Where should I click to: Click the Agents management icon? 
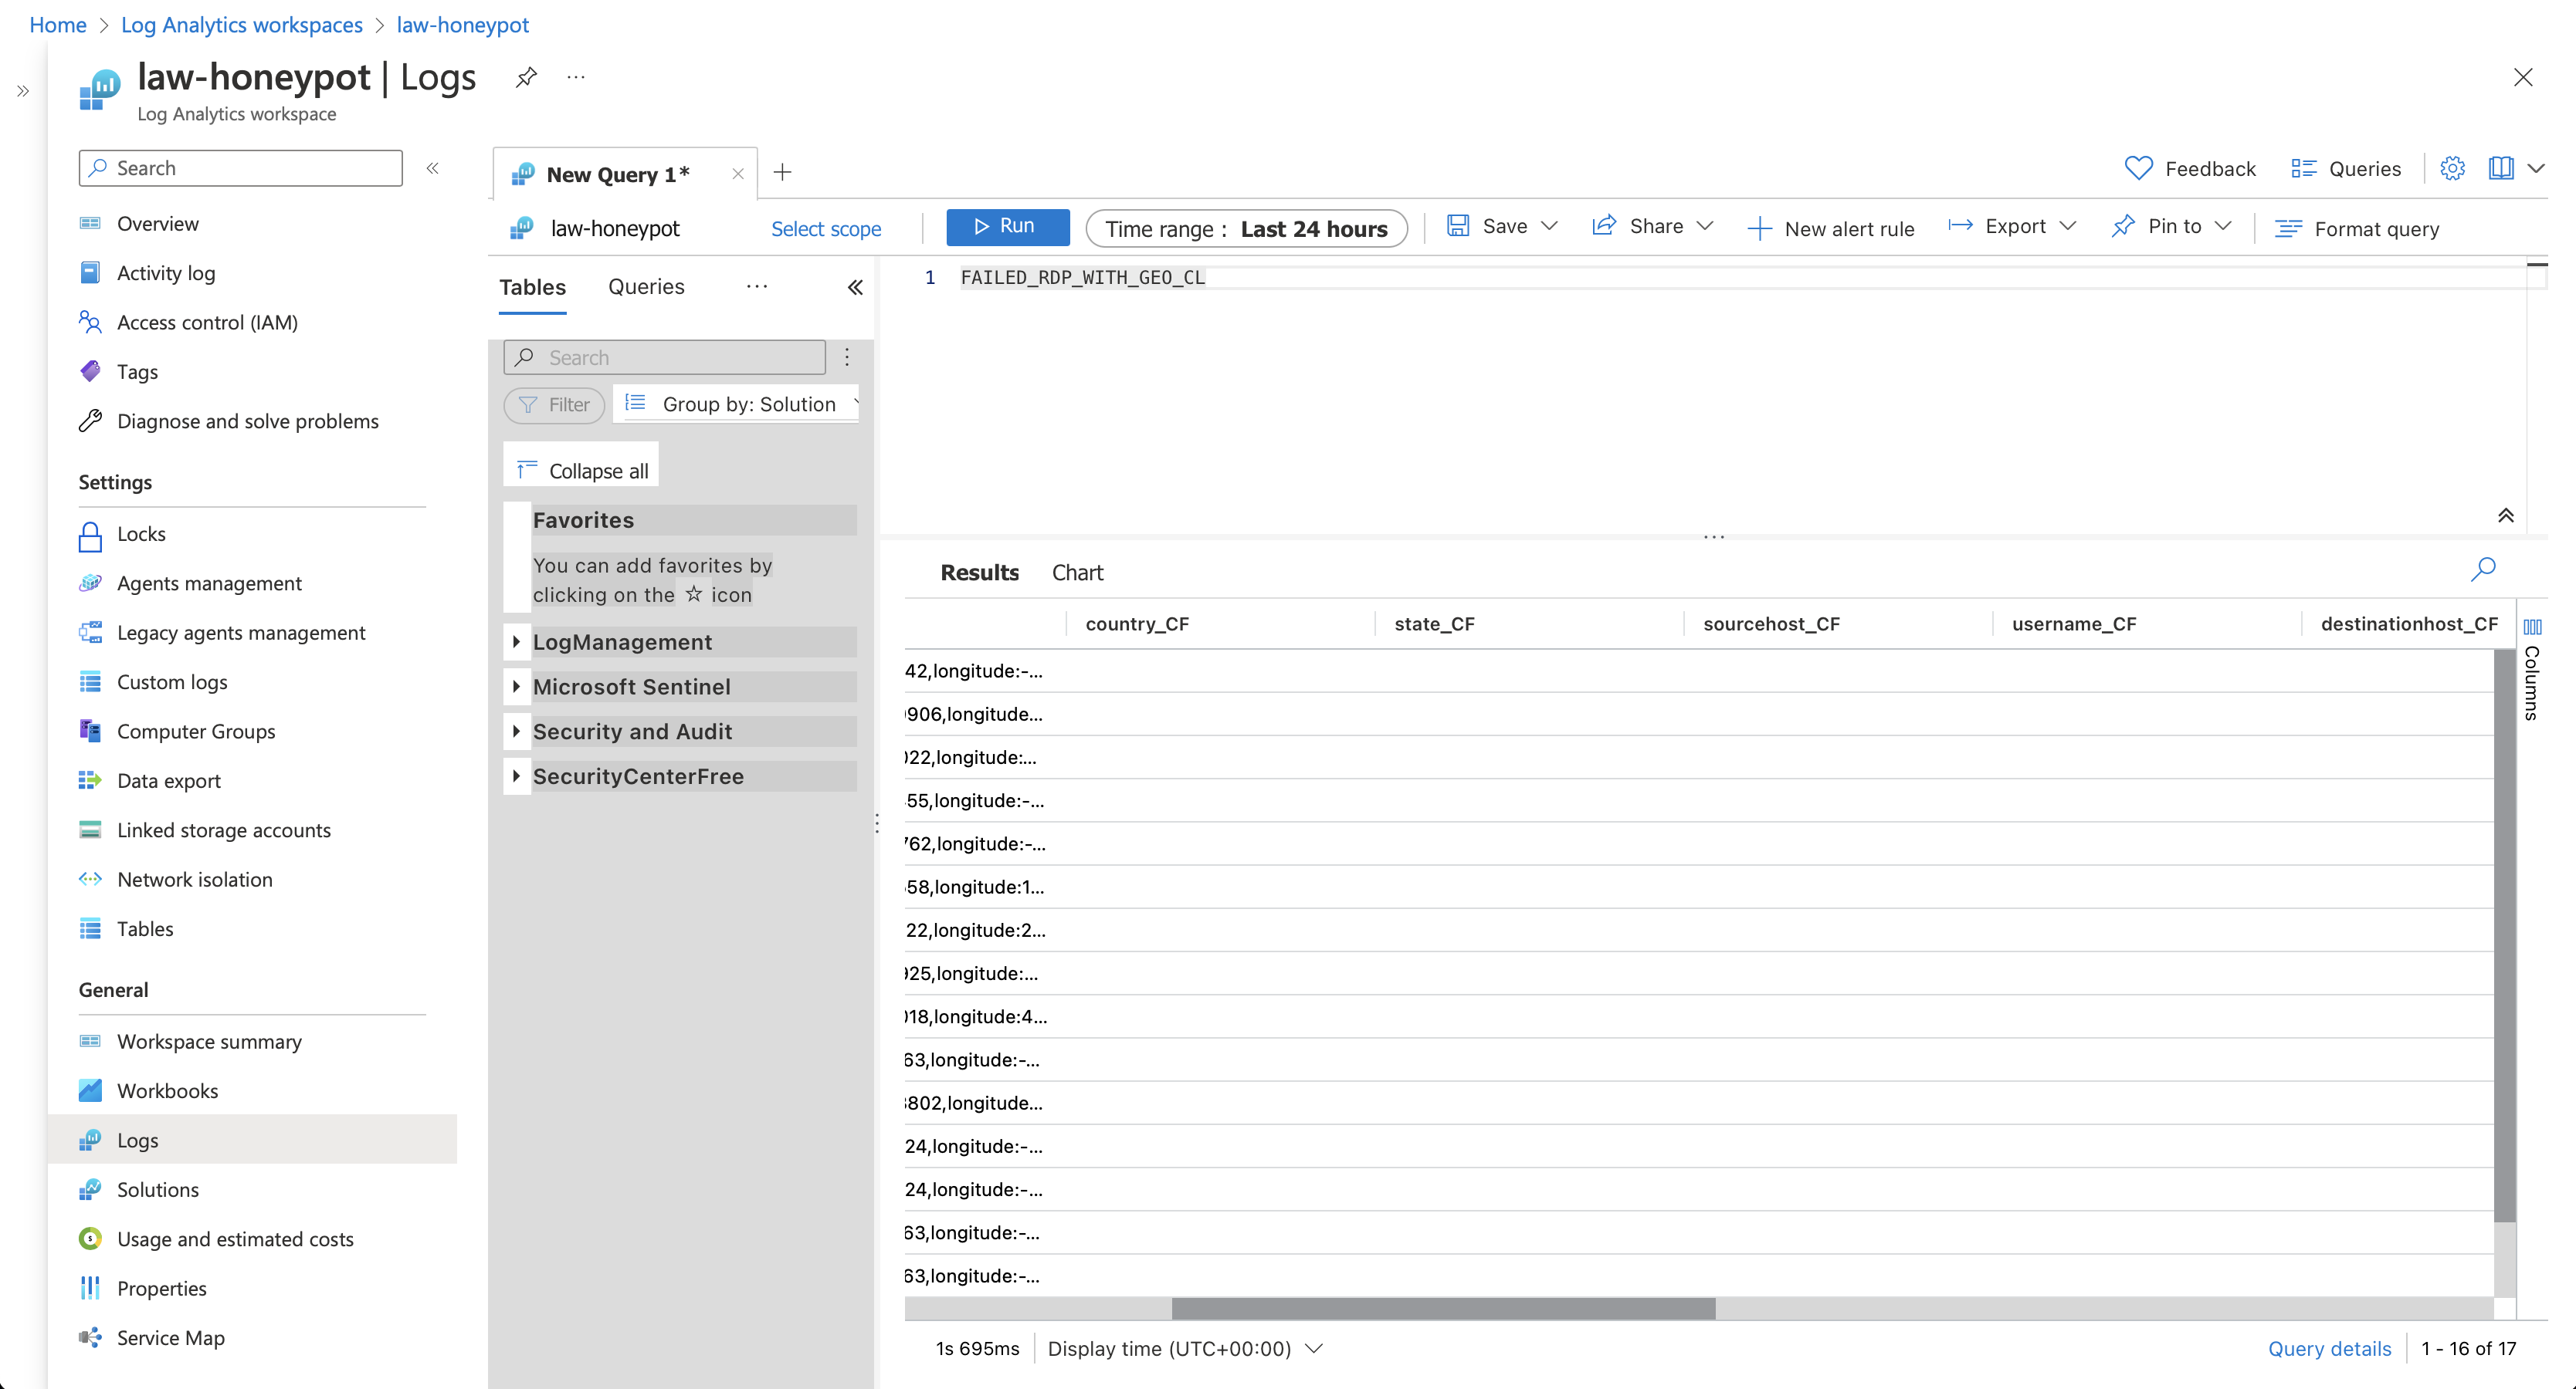pos(90,583)
